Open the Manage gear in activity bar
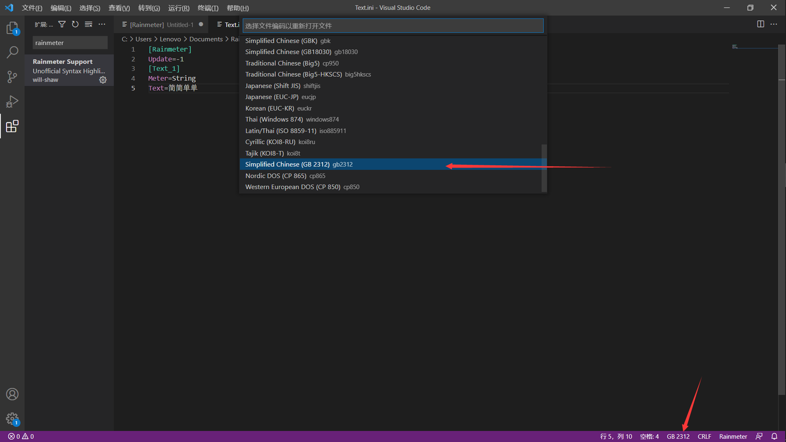This screenshot has width=786, height=442. click(x=12, y=419)
